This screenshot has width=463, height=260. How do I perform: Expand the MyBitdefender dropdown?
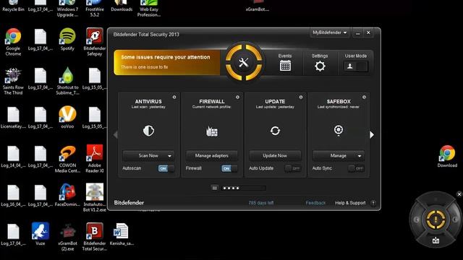pyautogui.click(x=330, y=32)
